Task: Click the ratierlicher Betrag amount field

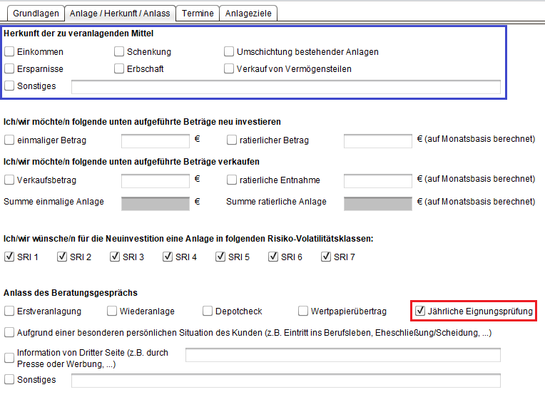Action: click(x=378, y=141)
